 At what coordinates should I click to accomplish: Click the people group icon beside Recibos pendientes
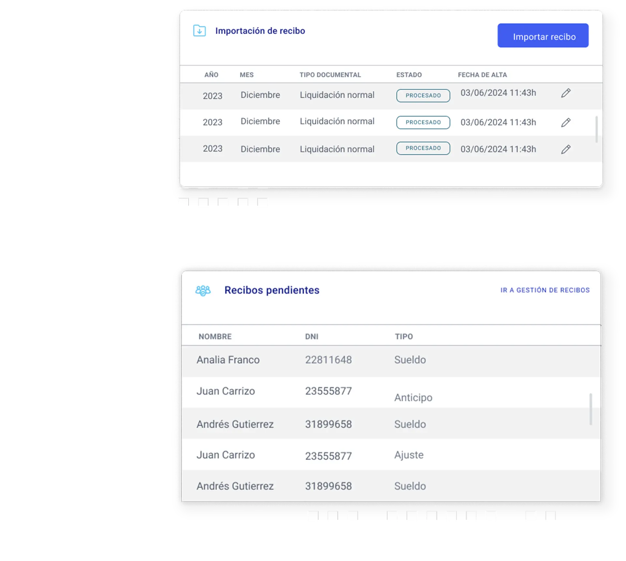coord(203,290)
